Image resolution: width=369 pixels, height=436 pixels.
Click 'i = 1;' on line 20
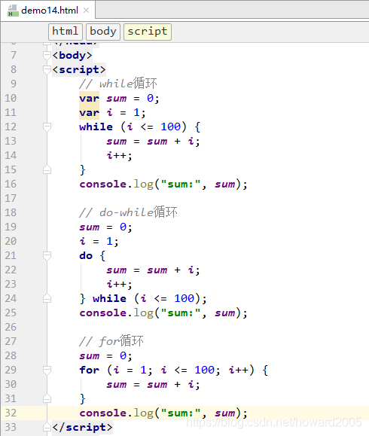[99, 242]
